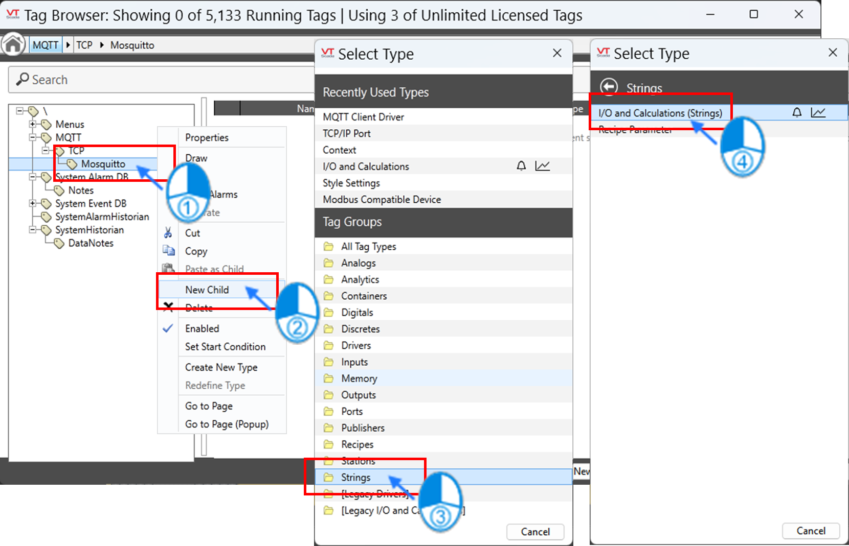Click breadcrumb arrow after TCP
Screen dimensions: 849x546
pos(102,45)
